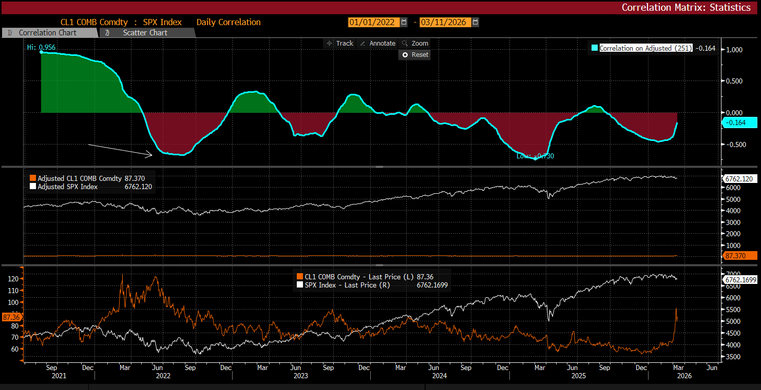This screenshot has height=390, width=761.
Task: Click the Hi 0.956 marker point
Action: click(x=41, y=52)
